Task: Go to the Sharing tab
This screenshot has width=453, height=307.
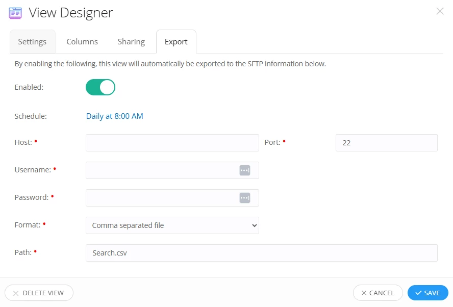Action: (131, 42)
